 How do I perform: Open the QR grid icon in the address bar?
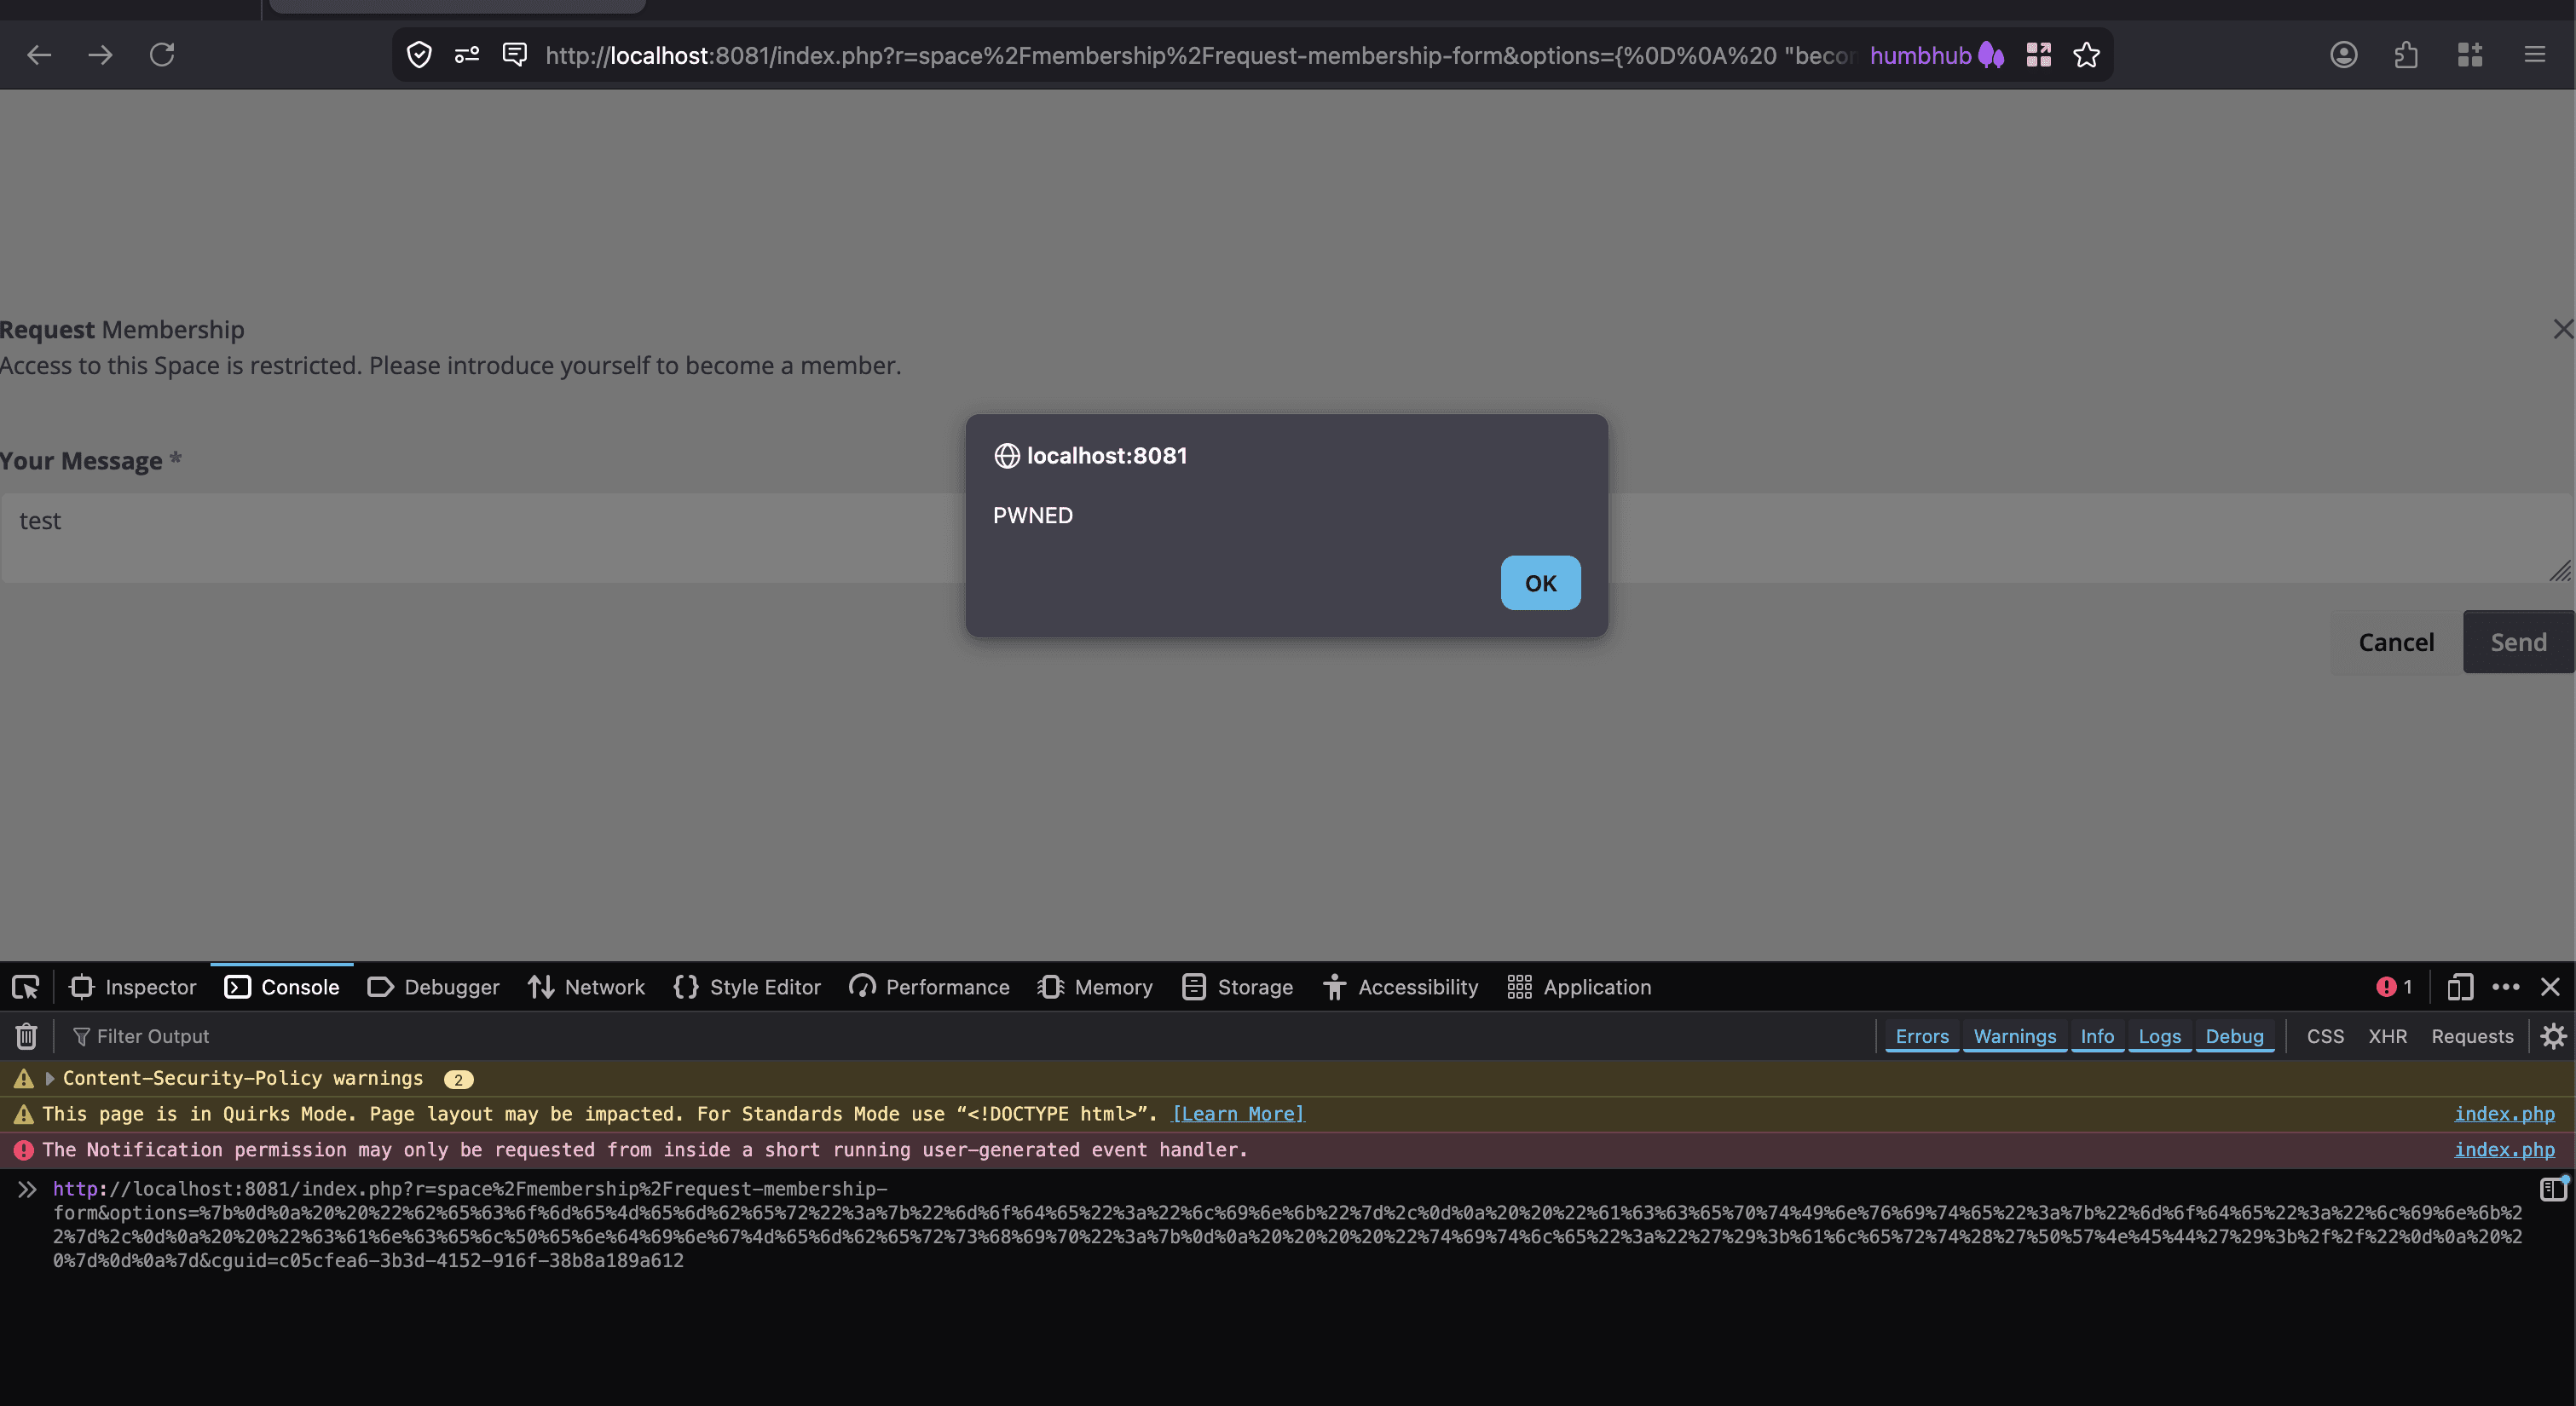[2039, 55]
